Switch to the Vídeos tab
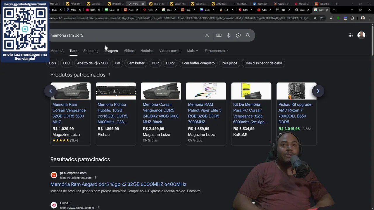This screenshot has height=210, width=374. point(129,51)
